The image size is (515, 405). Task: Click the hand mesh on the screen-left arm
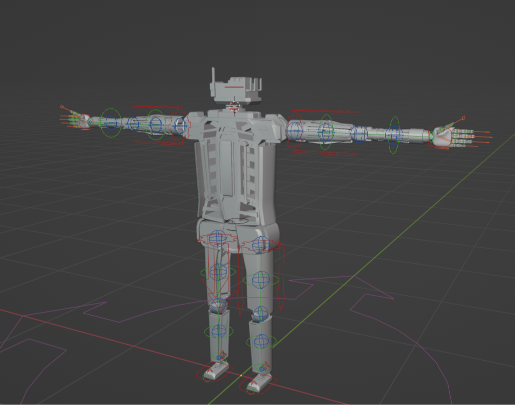pyautogui.click(x=83, y=121)
